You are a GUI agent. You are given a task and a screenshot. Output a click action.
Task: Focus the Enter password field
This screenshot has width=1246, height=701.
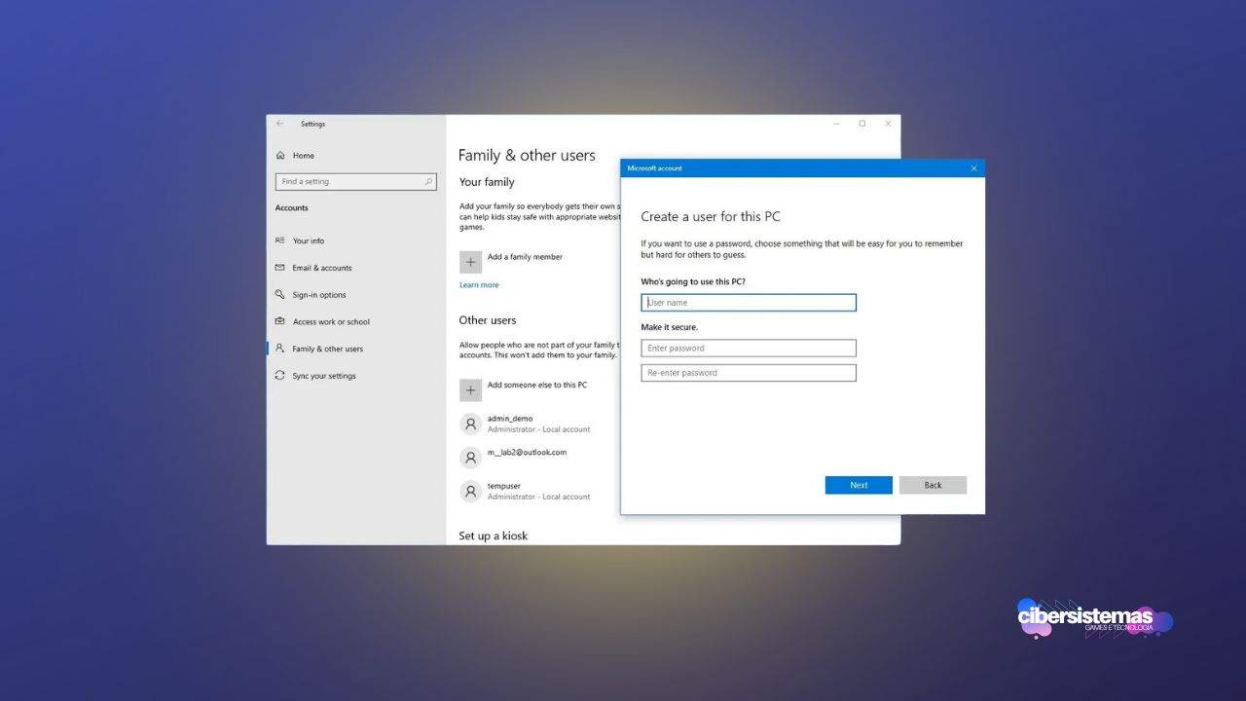click(x=749, y=348)
